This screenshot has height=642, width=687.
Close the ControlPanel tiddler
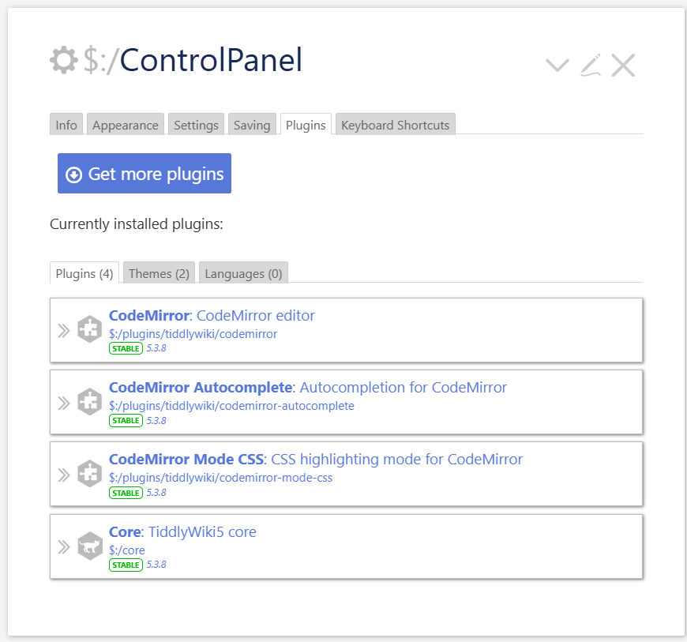[623, 66]
